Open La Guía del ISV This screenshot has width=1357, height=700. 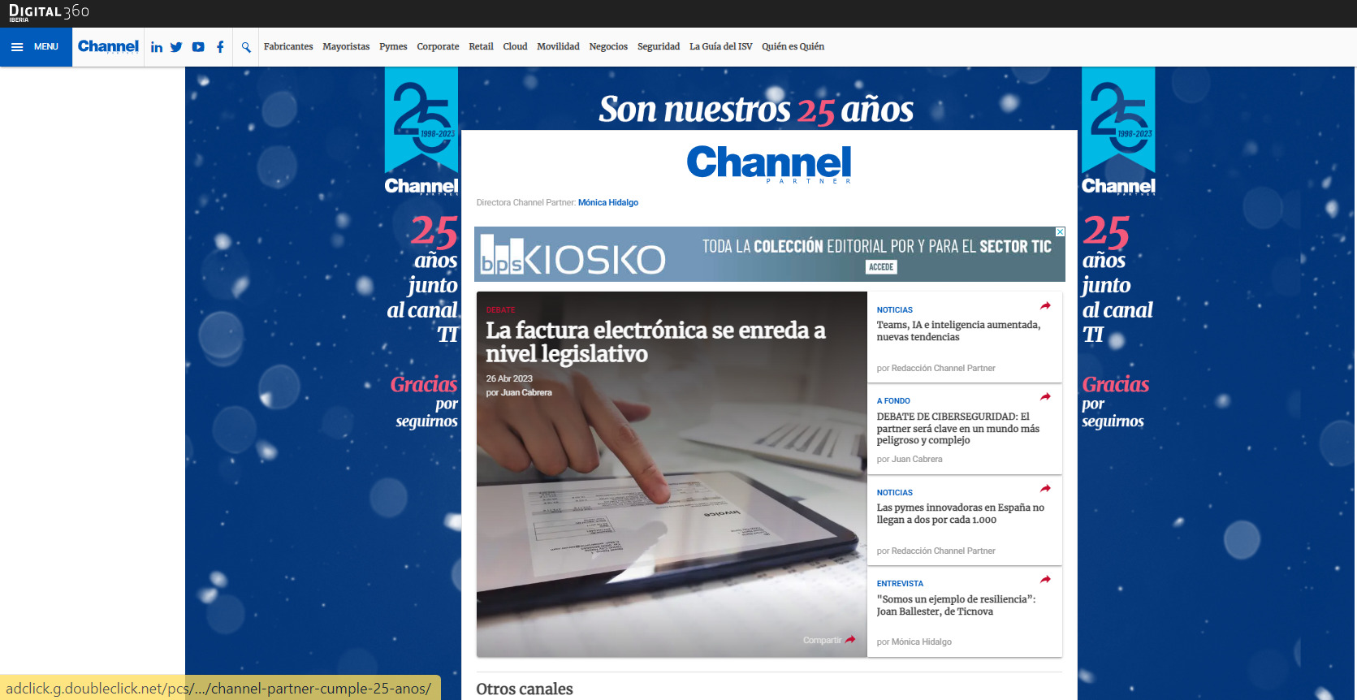(x=721, y=47)
